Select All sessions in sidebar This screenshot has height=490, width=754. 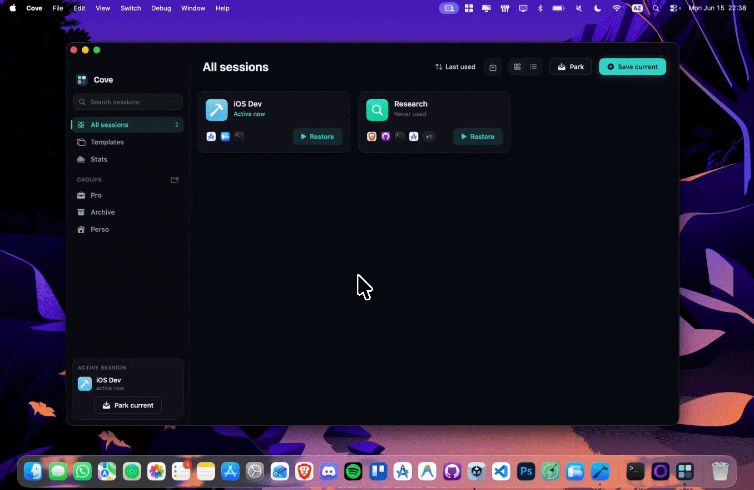pos(128,125)
